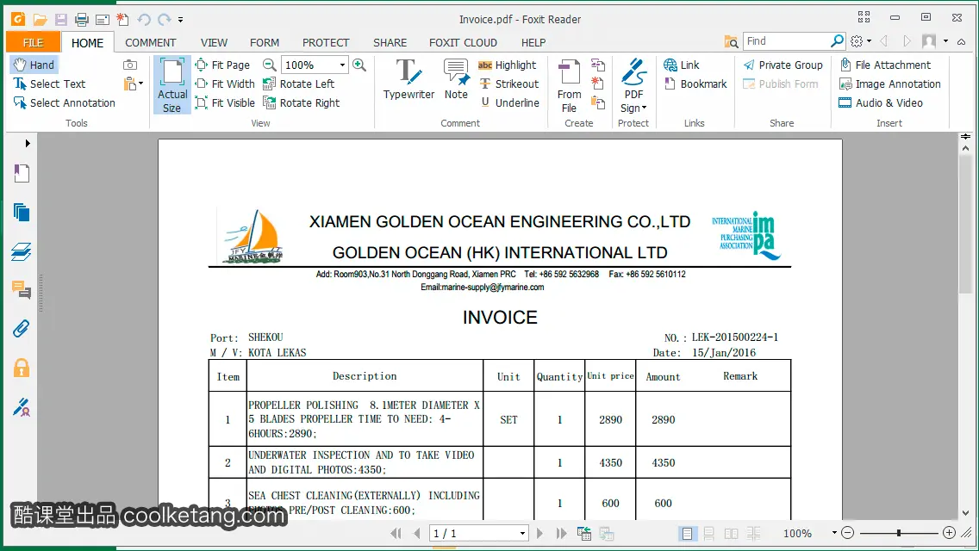The width and height of the screenshot is (979, 551).
Task: Open a file via the folder icon
Action: pyautogui.click(x=40, y=19)
